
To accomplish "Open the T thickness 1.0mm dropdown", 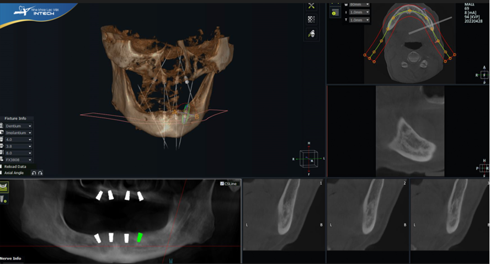I will pos(359,20).
